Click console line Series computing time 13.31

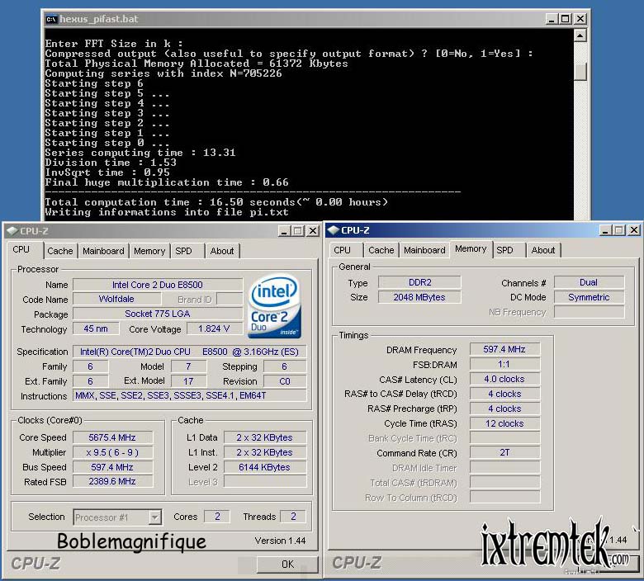140,153
